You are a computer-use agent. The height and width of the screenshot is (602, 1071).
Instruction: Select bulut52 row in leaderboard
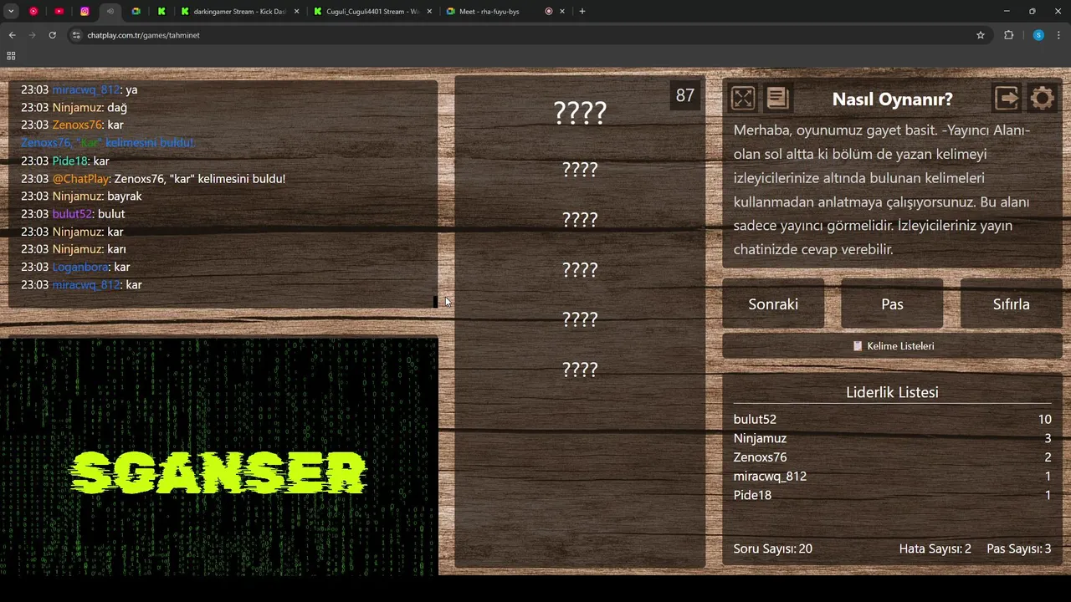pyautogui.click(x=892, y=419)
